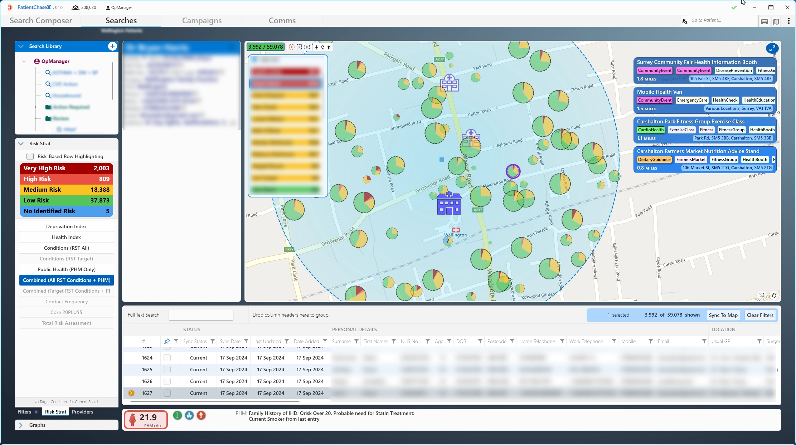
Task: Click the green thermometer icon near the PHM score
Action: [178, 416]
